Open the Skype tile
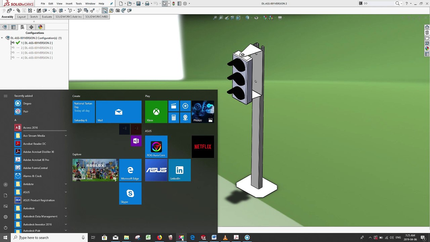The width and height of the screenshot is (430, 242). 130,193
